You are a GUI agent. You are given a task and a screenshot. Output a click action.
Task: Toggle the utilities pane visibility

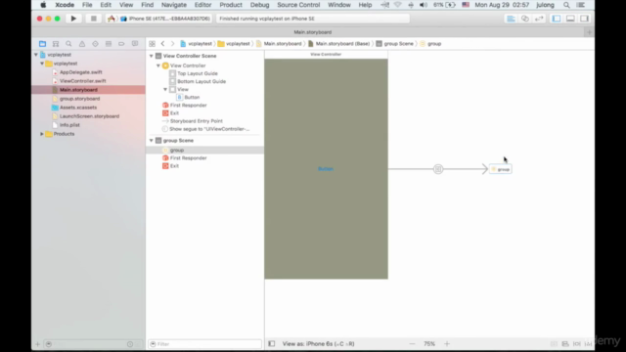point(585,19)
